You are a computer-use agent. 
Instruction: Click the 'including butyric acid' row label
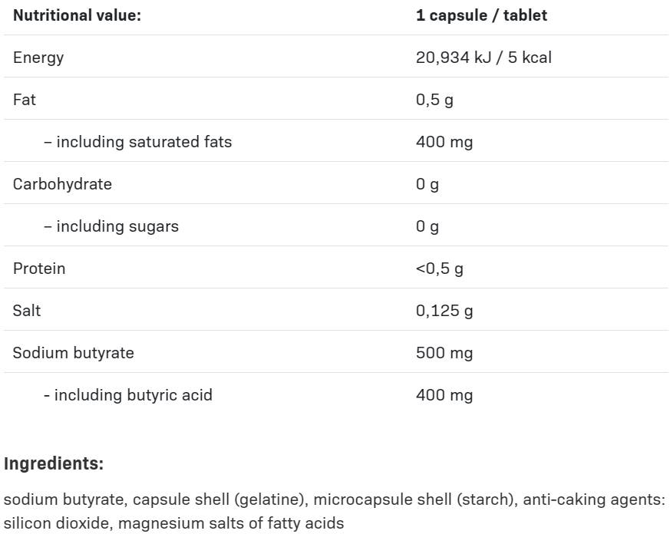click(x=127, y=395)
